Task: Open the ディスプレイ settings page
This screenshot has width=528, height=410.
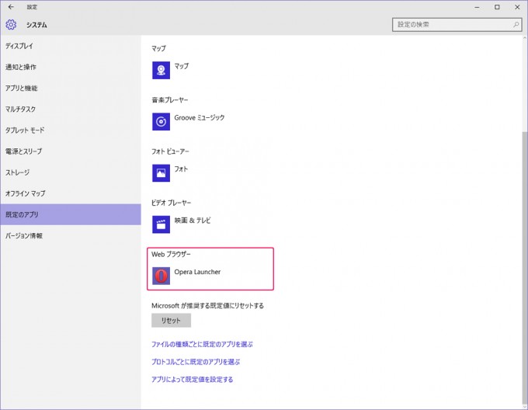Action: point(71,46)
